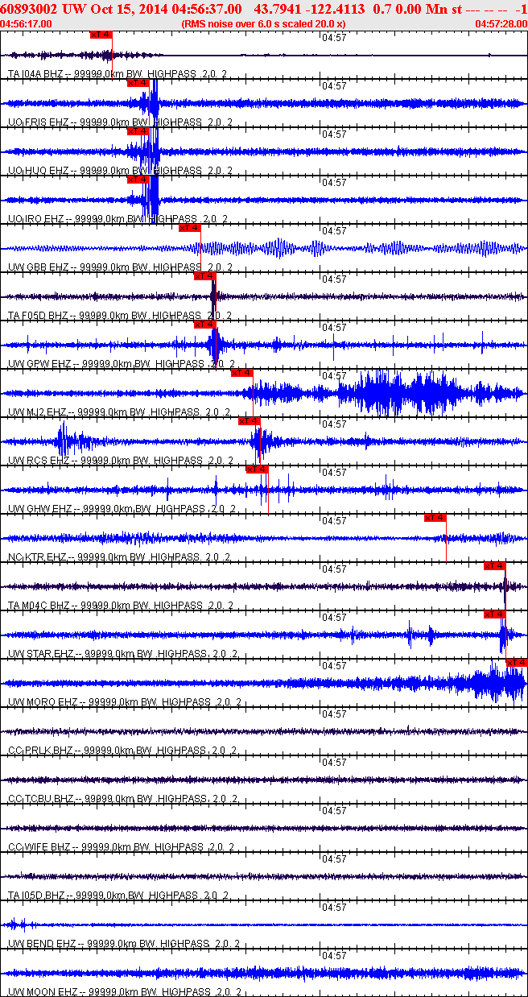Image resolution: width=528 pixels, height=997 pixels.
Task: Select the CC WIFE BHZ station label
Action: tap(121, 847)
